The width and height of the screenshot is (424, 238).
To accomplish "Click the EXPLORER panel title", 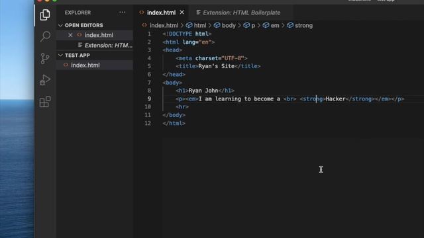I will (x=78, y=13).
